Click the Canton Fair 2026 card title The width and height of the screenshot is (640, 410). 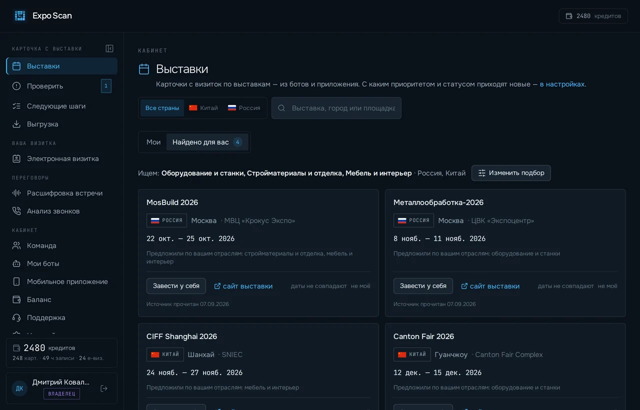point(423,336)
